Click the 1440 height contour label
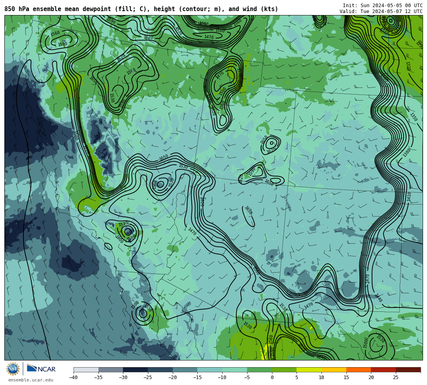The image size is (427, 385). [x=378, y=298]
